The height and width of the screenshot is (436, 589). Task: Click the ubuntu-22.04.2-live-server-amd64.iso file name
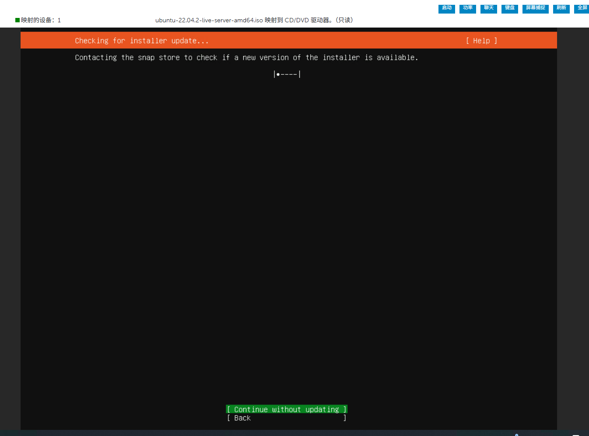(209, 20)
